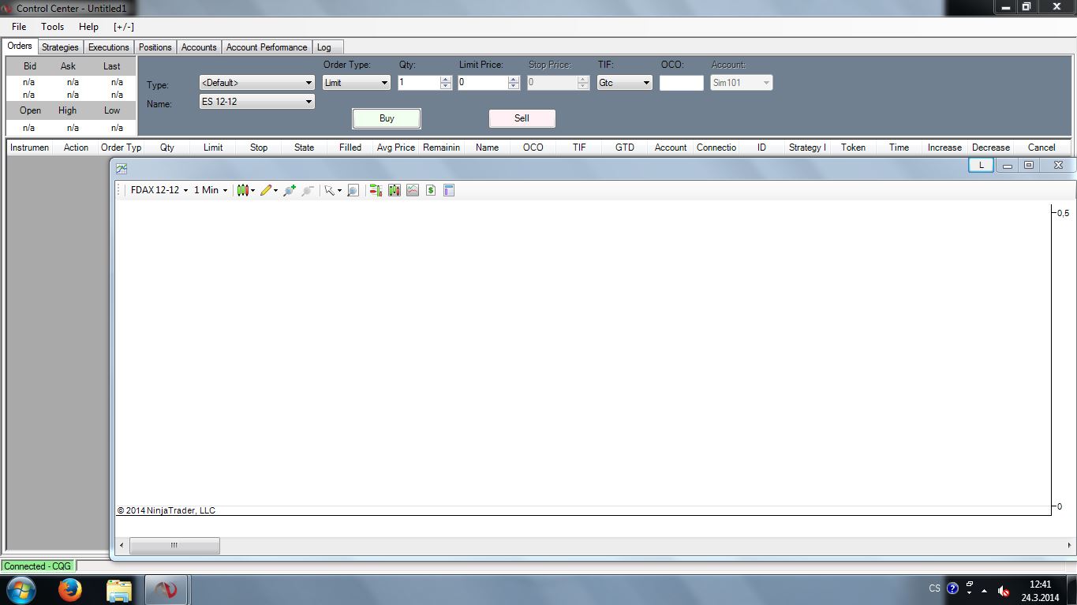
Task: Click the chart scrollbar right arrow
Action: (x=1069, y=545)
